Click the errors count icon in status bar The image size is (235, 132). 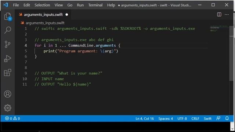pos(7,118)
